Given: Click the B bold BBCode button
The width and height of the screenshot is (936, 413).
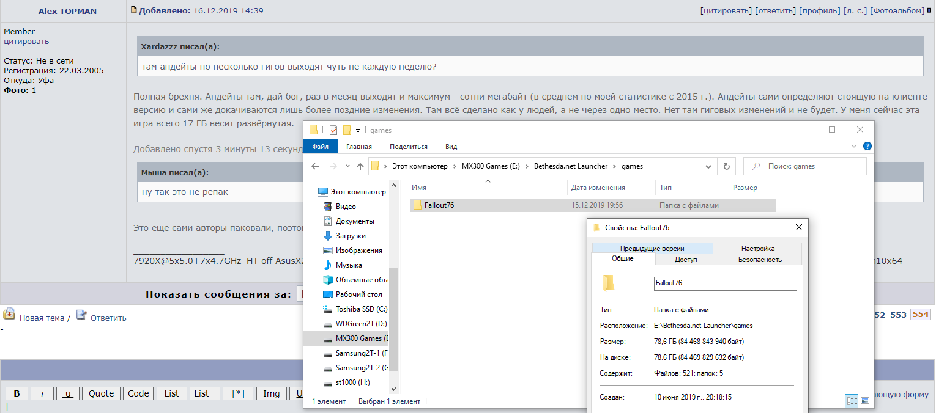Looking at the screenshot, I should 17,393.
